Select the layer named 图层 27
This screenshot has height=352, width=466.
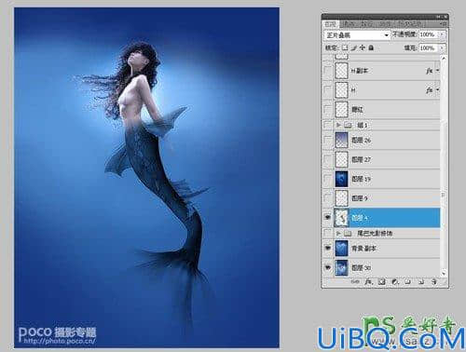[362, 159]
